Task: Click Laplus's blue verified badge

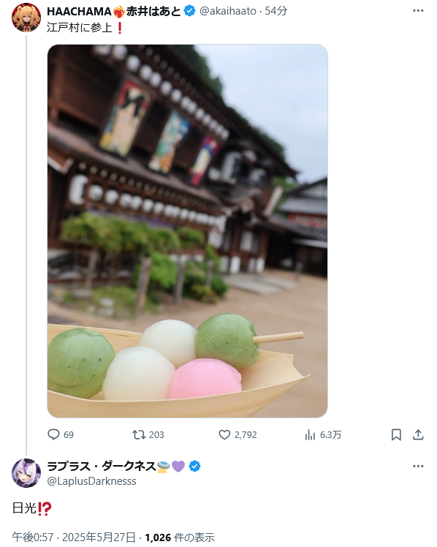Action: [x=195, y=467]
